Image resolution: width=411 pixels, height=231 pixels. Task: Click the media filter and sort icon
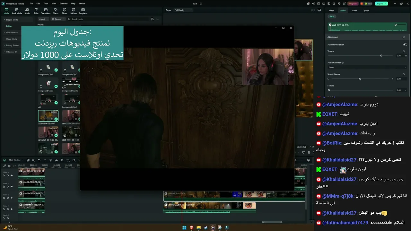click(x=152, y=19)
